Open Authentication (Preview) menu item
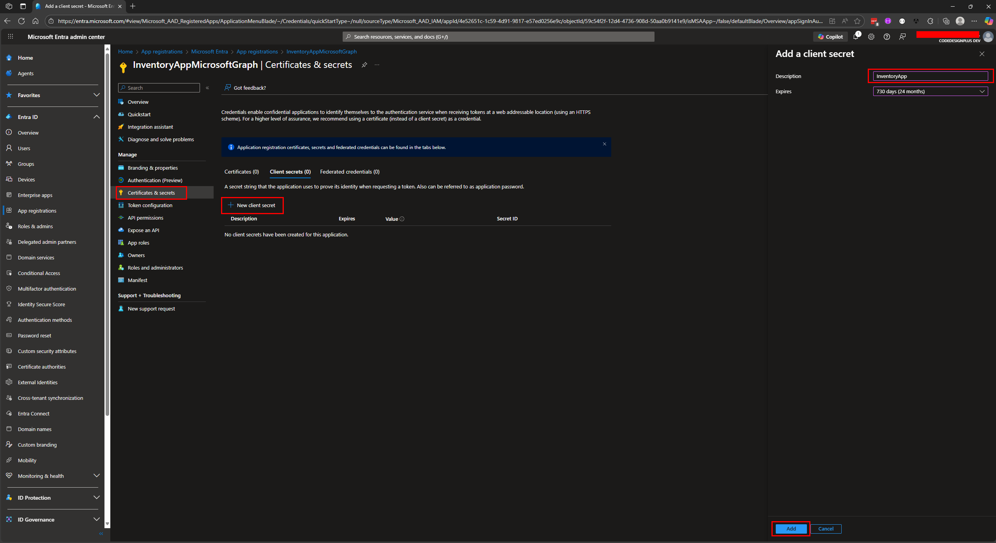996x543 pixels. click(x=155, y=180)
